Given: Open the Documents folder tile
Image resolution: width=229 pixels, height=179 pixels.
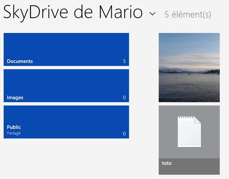Looking at the screenshot, I should [x=66, y=49].
